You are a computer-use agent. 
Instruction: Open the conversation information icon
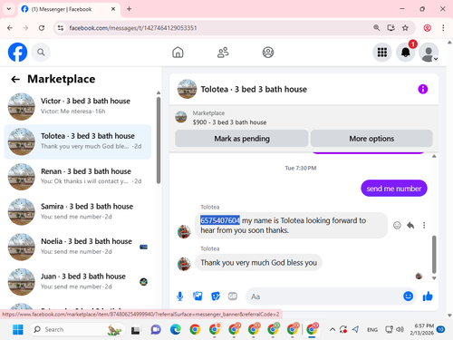tap(422, 89)
